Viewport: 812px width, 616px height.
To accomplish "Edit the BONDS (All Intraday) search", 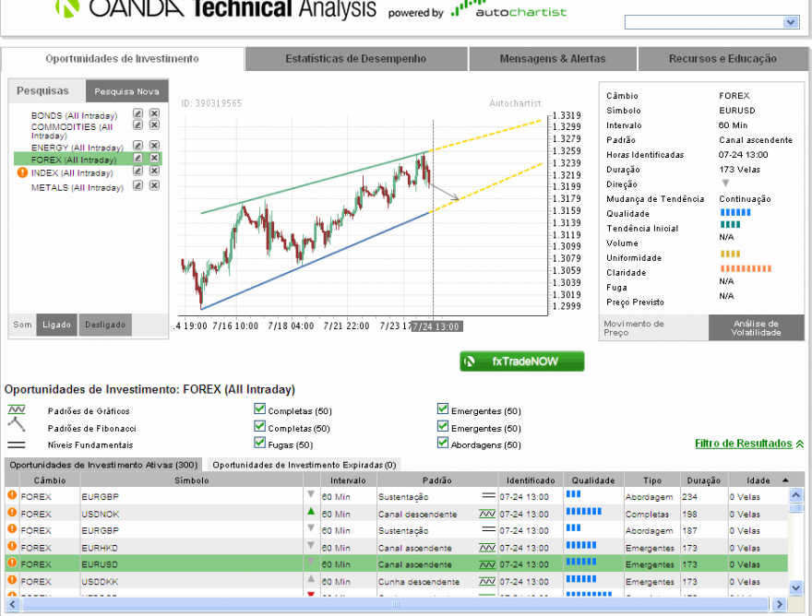I will [x=137, y=113].
